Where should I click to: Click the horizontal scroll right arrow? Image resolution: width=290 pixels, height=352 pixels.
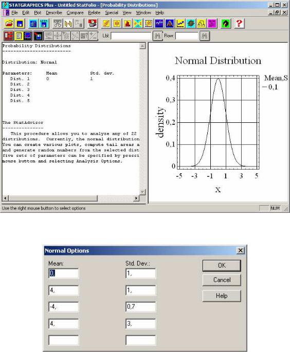pos(136,198)
